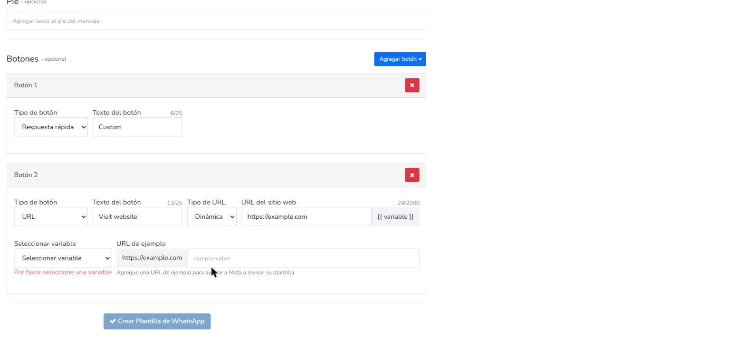729x356 pixels.
Task: Open Tipo de botón dropdown showing Respuesta rápida
Action: tap(51, 127)
